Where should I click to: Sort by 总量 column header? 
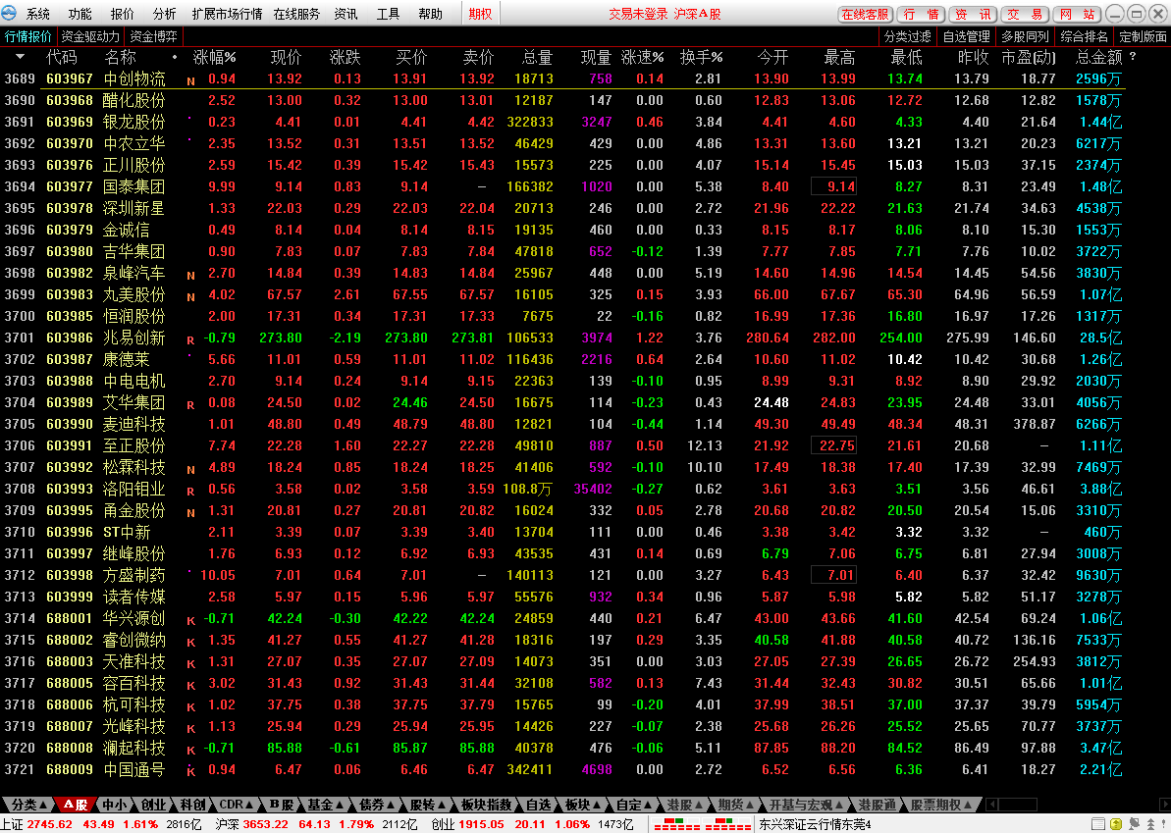537,57
